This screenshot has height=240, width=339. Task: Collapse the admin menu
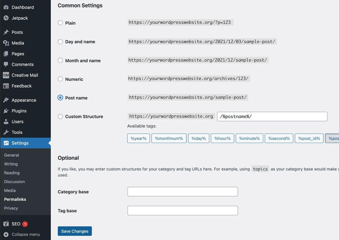click(x=25, y=234)
